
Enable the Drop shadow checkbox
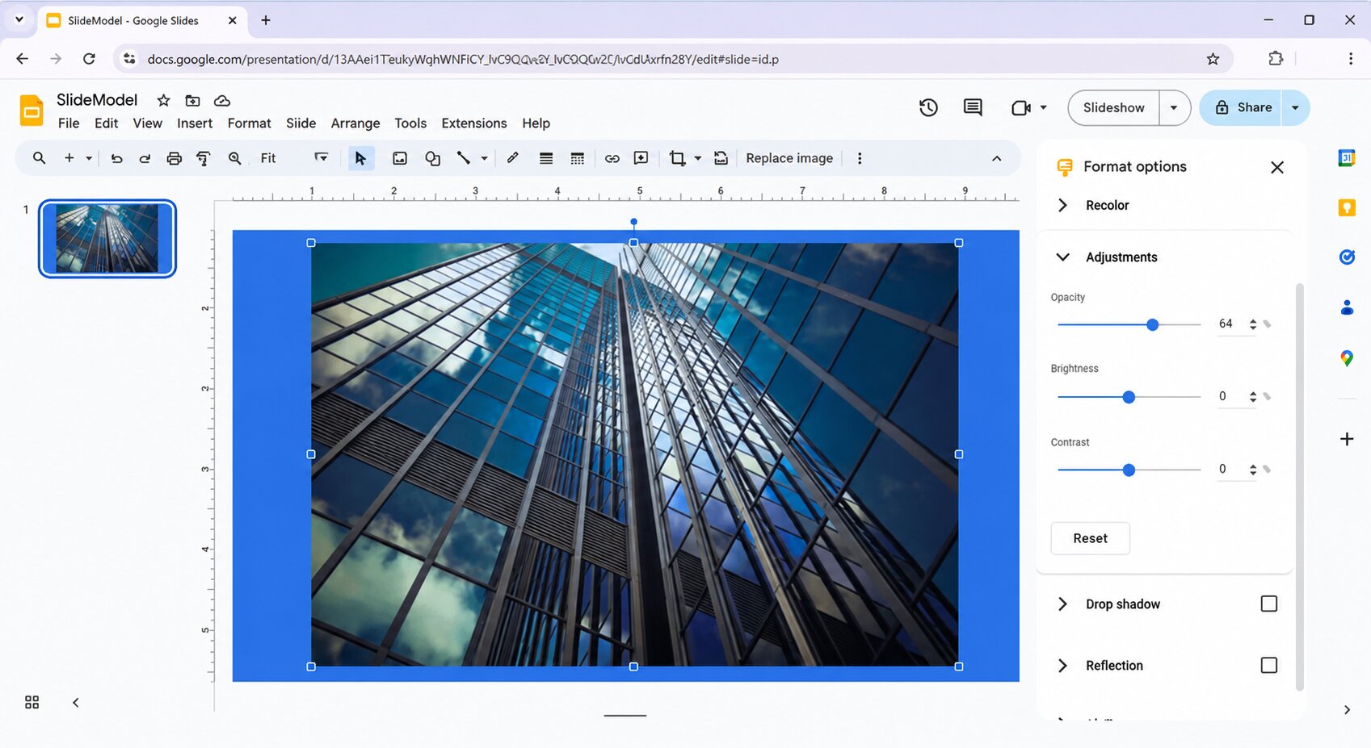1269,604
